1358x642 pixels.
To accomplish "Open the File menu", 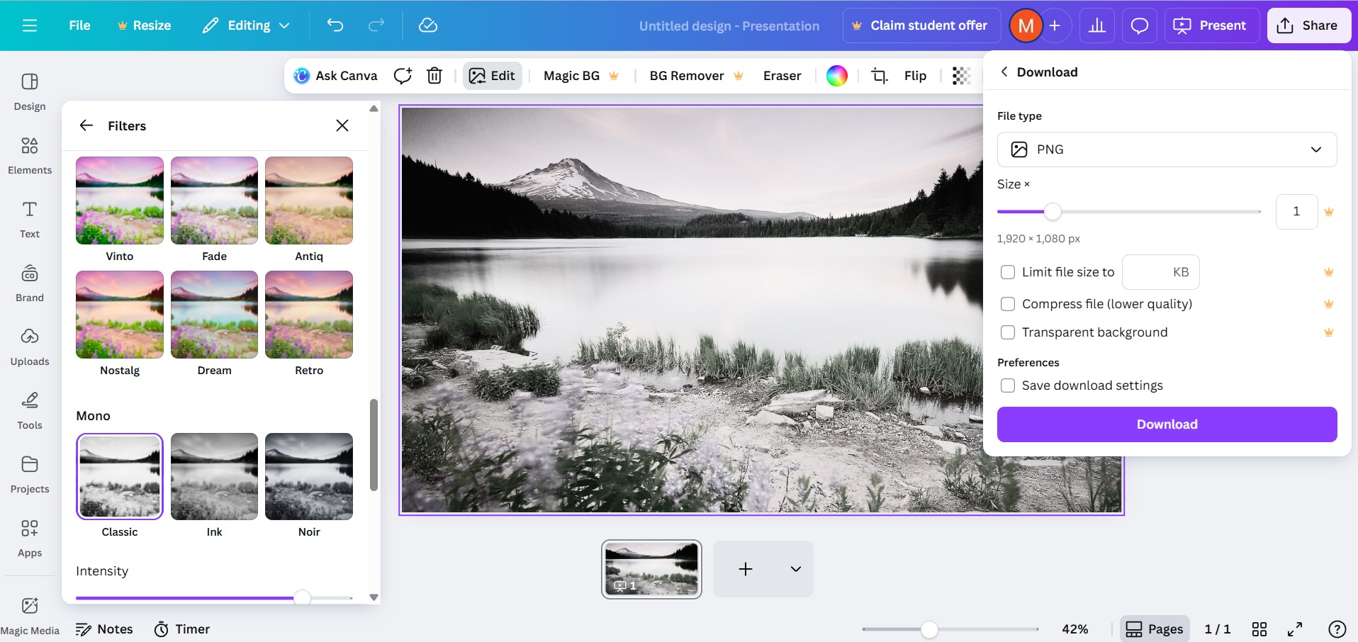I will coord(79,26).
